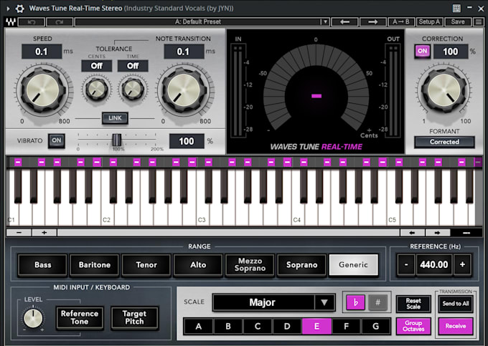Click the Speed value field
The height and width of the screenshot is (346, 488).
point(42,52)
